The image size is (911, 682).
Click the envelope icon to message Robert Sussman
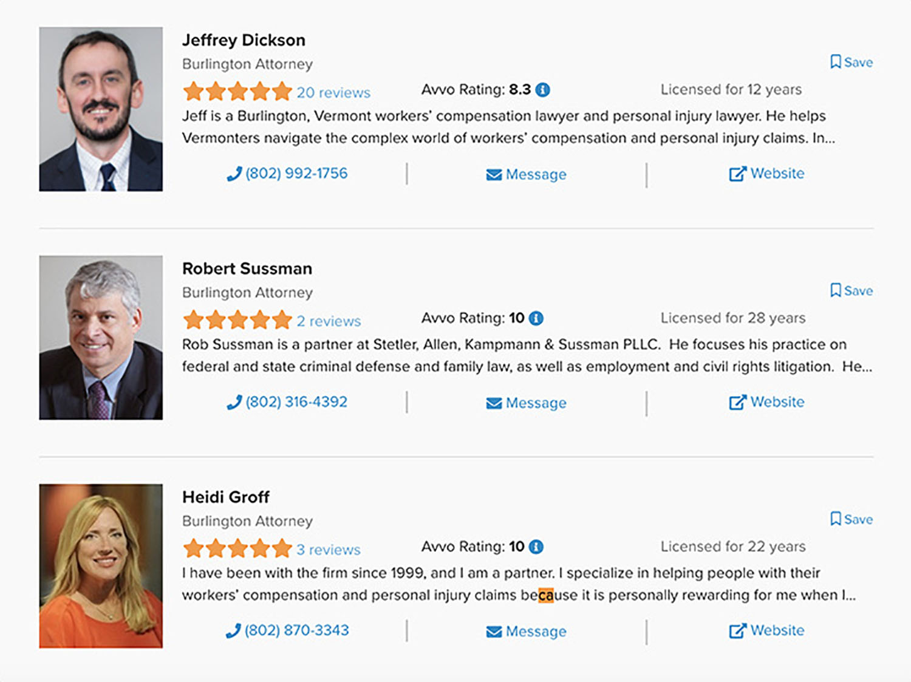[x=493, y=402]
